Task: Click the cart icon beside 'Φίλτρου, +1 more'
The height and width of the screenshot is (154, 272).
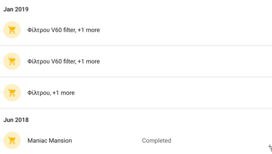Action: point(12,93)
